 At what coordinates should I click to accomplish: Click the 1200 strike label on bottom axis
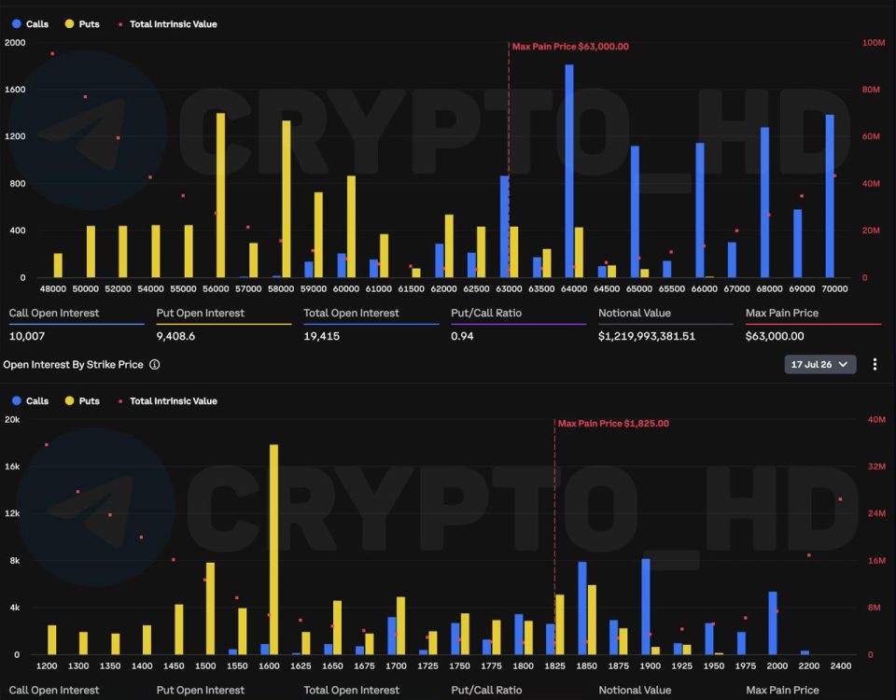47,665
